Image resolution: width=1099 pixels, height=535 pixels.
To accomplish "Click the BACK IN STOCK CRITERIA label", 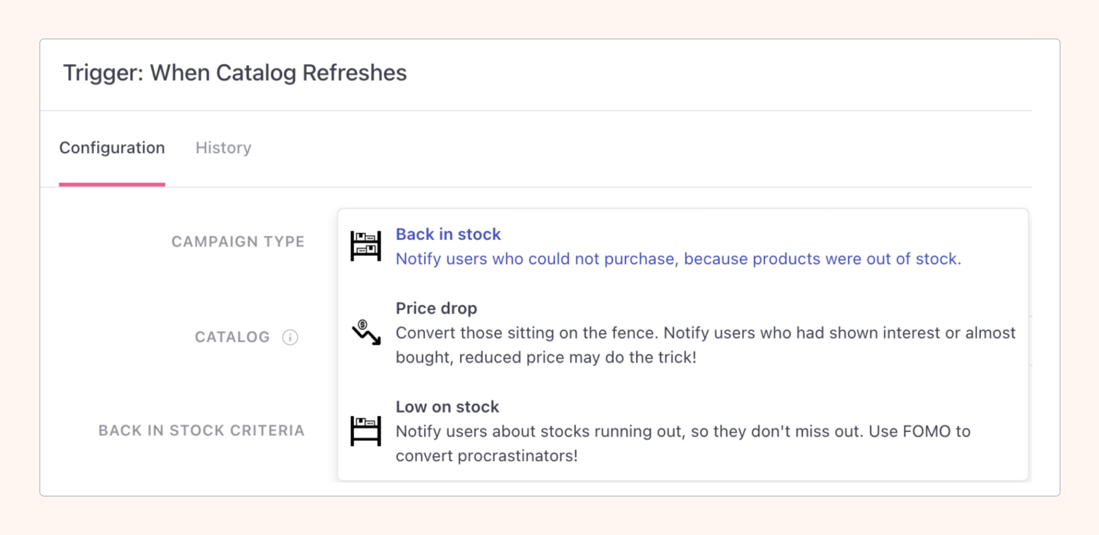I will click(201, 431).
